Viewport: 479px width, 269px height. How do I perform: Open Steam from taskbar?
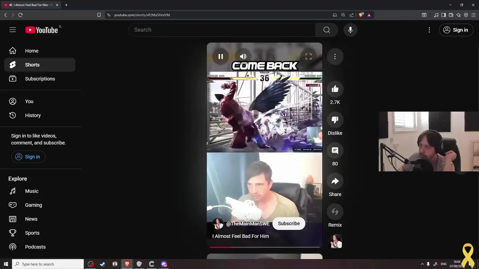103,264
